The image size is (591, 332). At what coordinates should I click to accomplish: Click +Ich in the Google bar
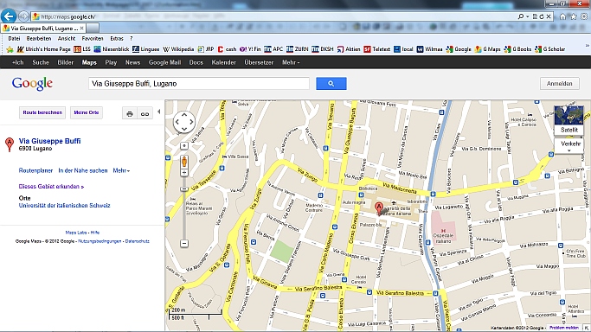pyautogui.click(x=17, y=62)
